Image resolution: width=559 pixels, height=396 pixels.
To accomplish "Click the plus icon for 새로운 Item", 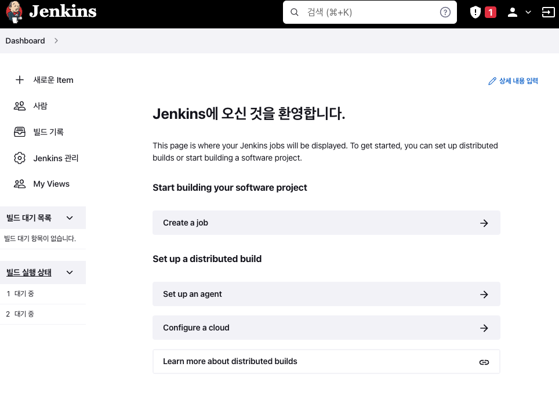I will (x=20, y=80).
